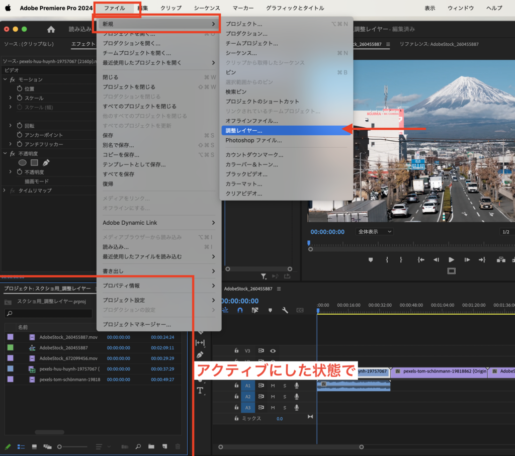The height and width of the screenshot is (456, 515).
Task: Select the Type tool
Action: click(200, 391)
